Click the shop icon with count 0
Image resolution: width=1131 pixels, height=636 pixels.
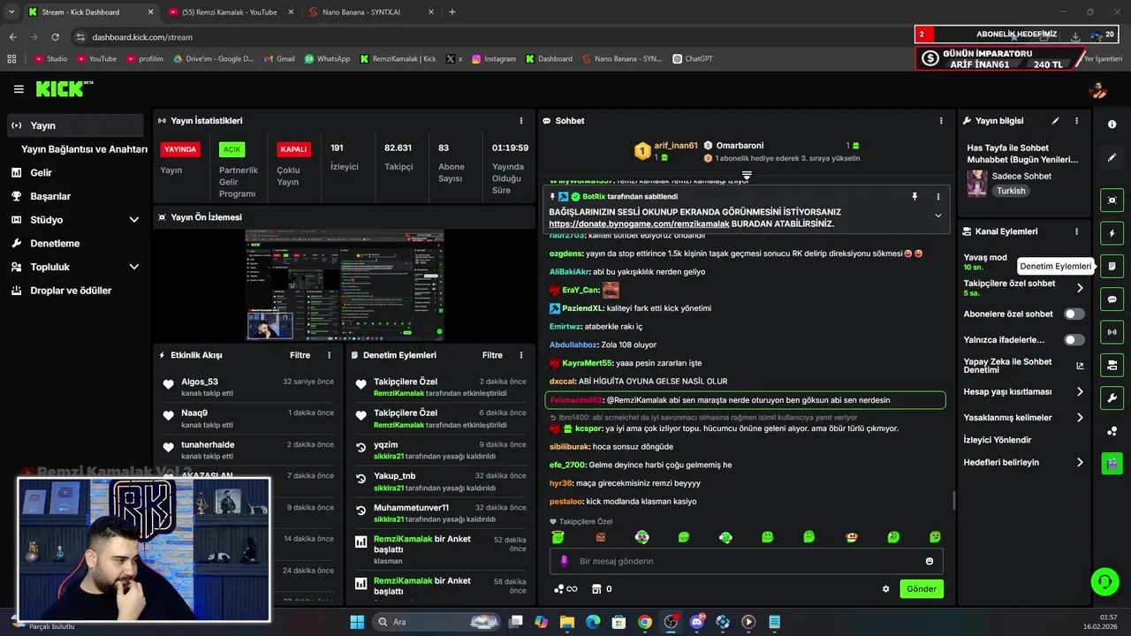click(602, 589)
